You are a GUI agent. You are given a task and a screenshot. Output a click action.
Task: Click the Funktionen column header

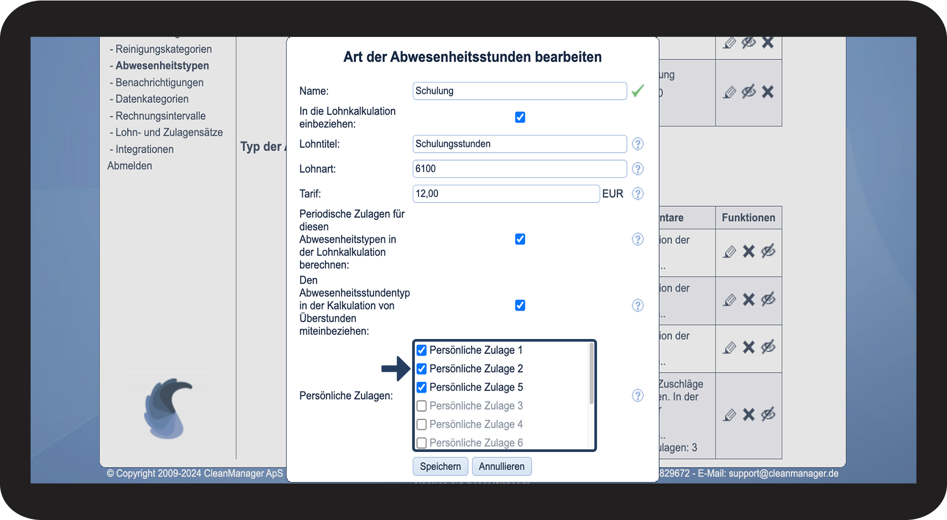[x=749, y=218]
